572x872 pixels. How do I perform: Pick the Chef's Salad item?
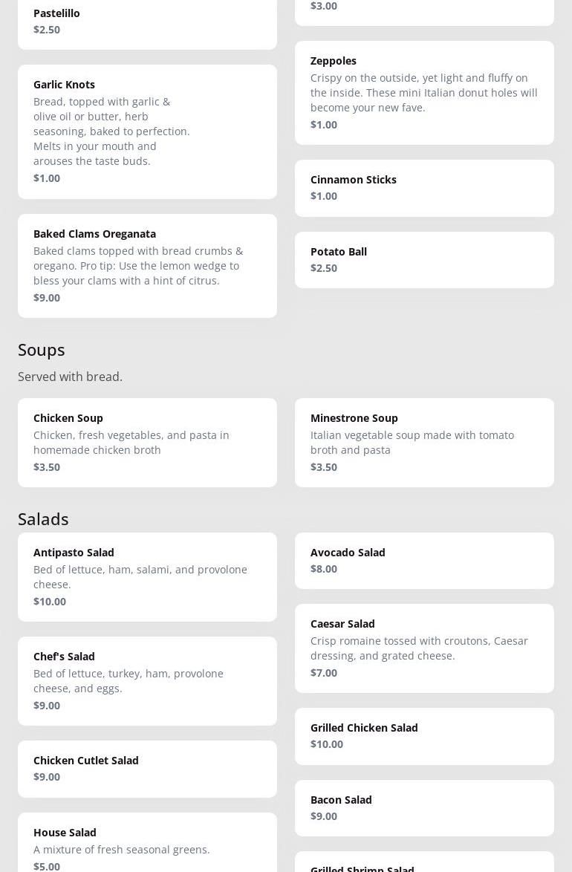tap(147, 681)
